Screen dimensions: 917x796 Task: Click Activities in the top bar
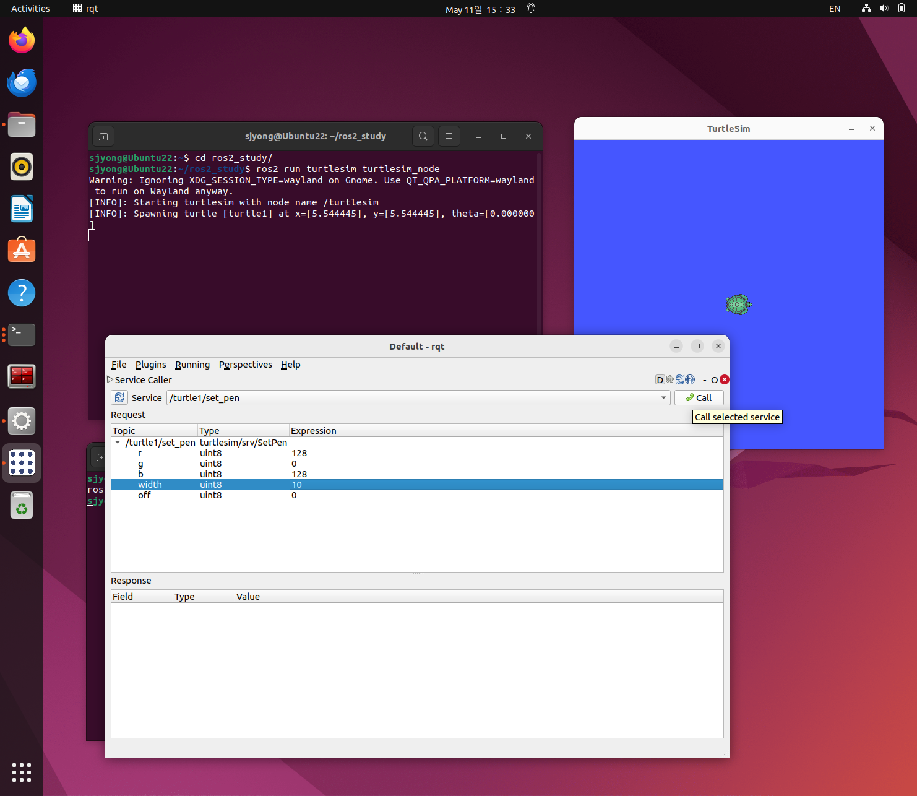[x=30, y=9]
